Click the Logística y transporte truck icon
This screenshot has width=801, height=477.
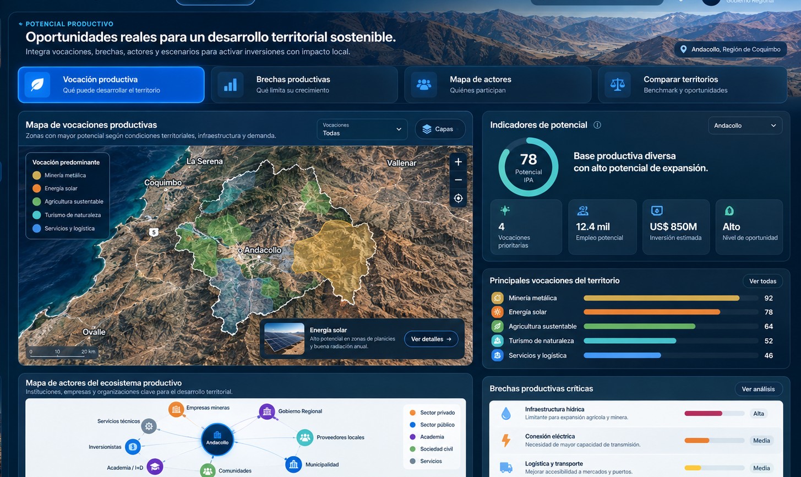click(x=506, y=468)
